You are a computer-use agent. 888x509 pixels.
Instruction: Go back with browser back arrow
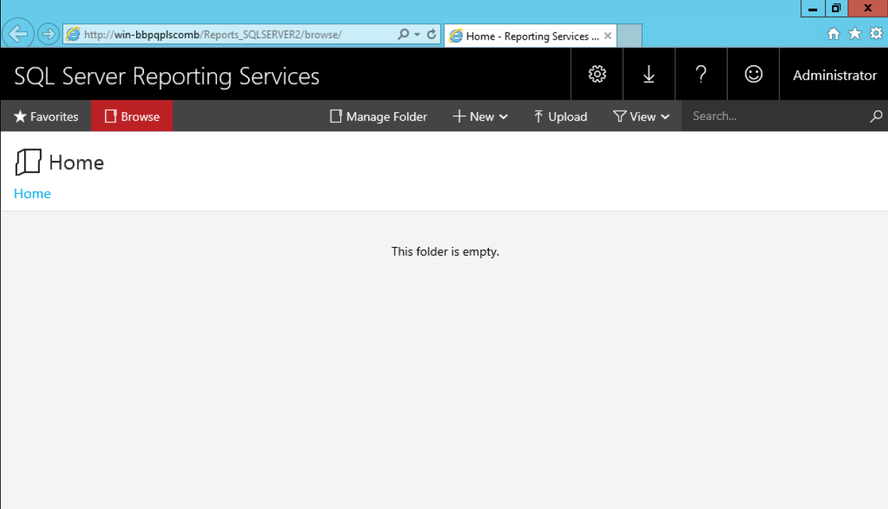[x=18, y=33]
